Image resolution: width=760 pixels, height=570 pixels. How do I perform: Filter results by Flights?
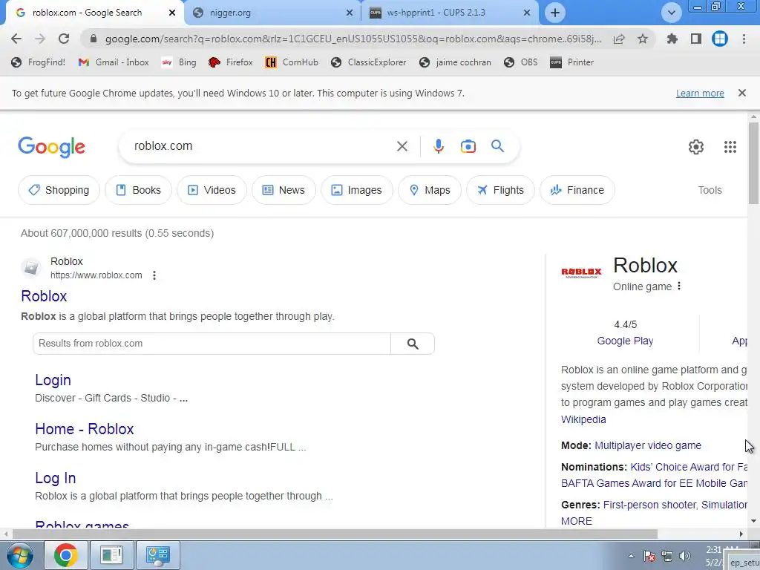click(500, 190)
